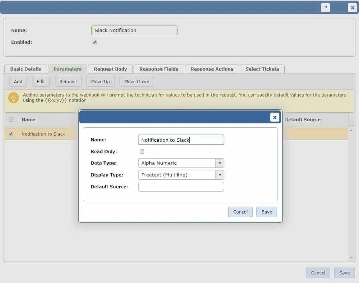Click the Alpha Numeric combo box
The height and width of the screenshot is (283, 359).
pos(181,163)
